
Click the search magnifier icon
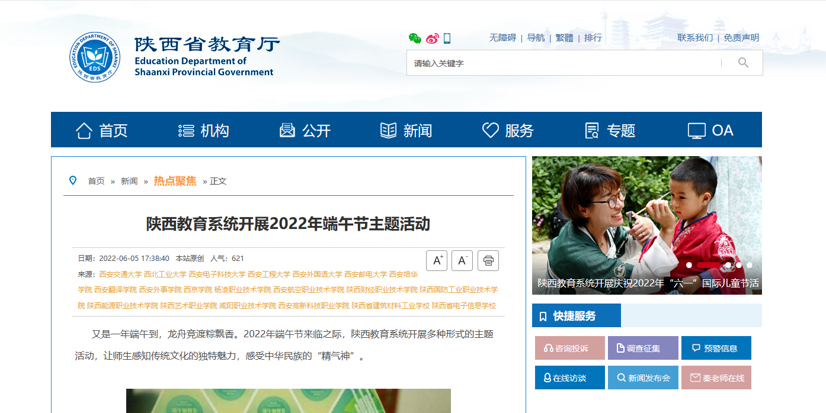click(x=743, y=63)
